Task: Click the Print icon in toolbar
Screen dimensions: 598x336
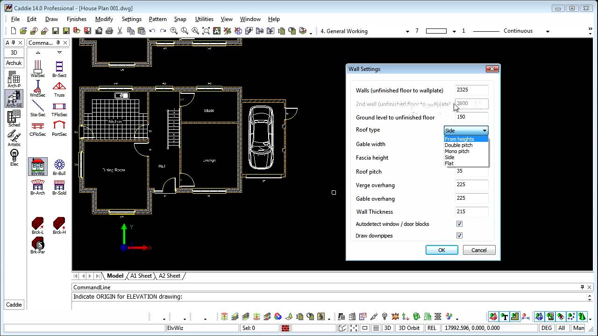Action: click(109, 31)
